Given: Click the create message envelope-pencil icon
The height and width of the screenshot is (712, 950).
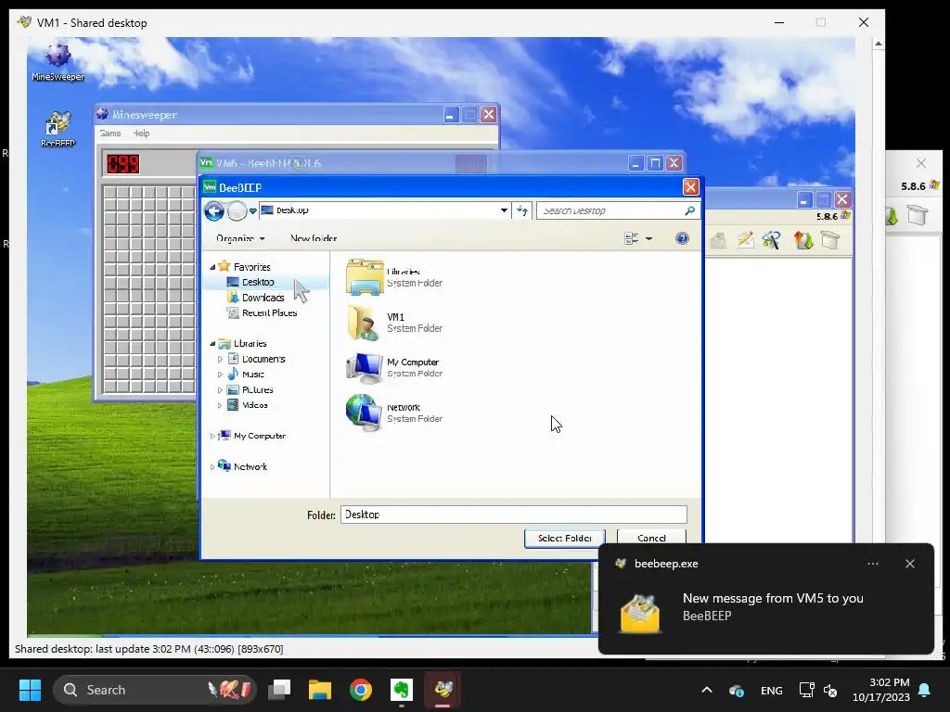Looking at the screenshot, I should click(x=745, y=240).
